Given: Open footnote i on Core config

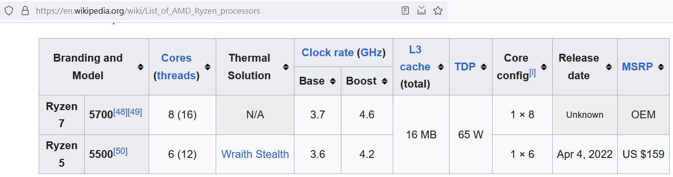Looking at the screenshot, I should tap(532, 72).
